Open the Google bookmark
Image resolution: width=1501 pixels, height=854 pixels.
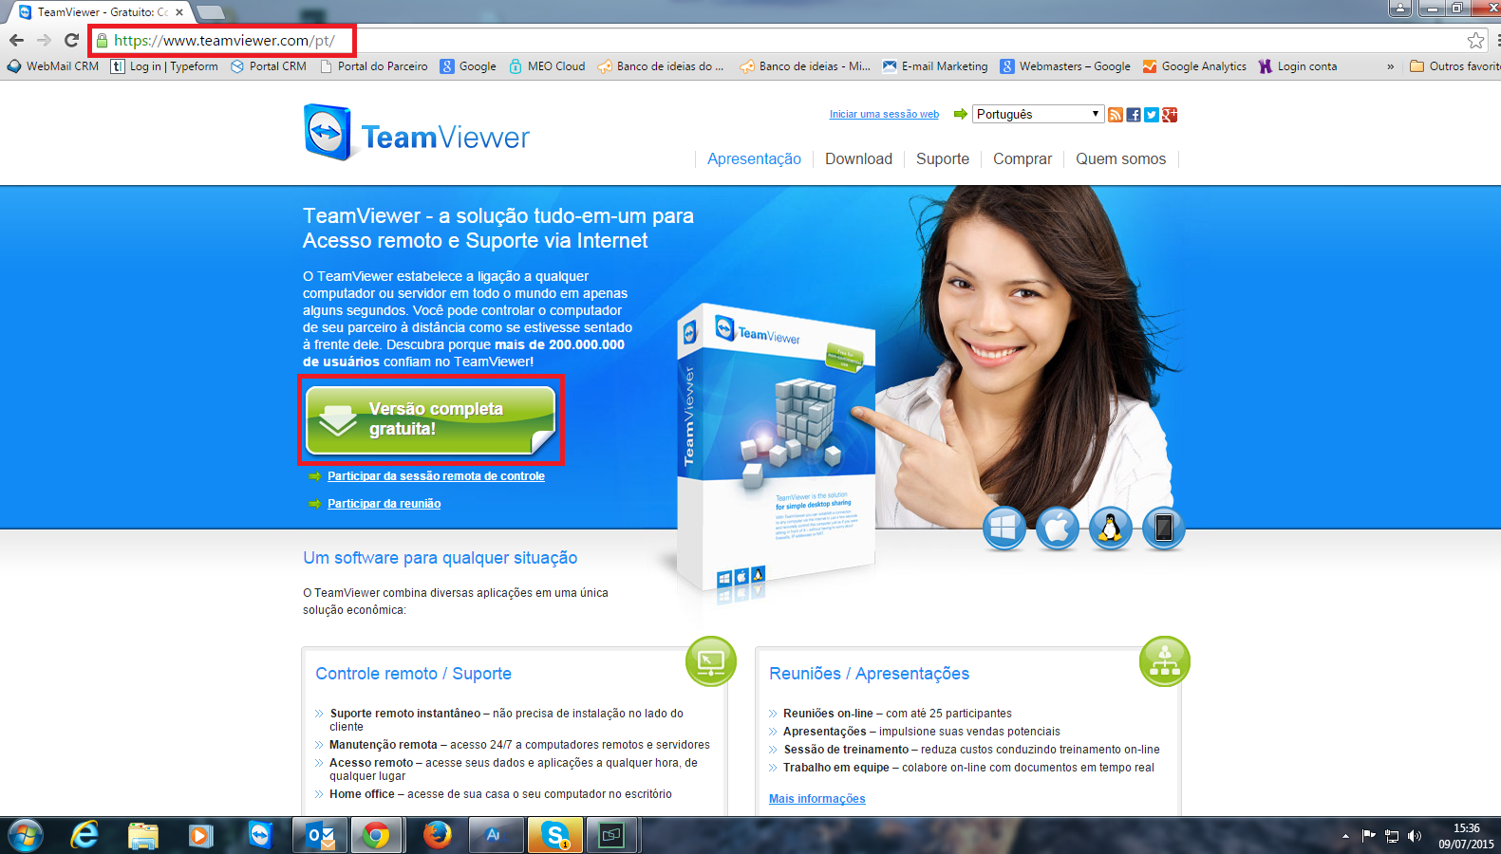point(468,66)
